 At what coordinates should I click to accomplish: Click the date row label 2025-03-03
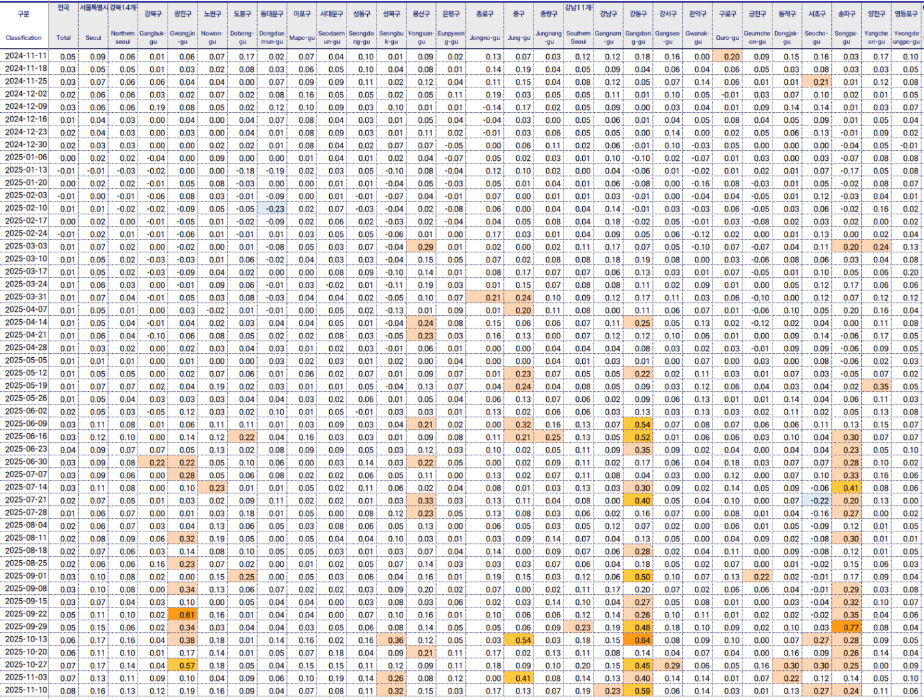click(26, 246)
